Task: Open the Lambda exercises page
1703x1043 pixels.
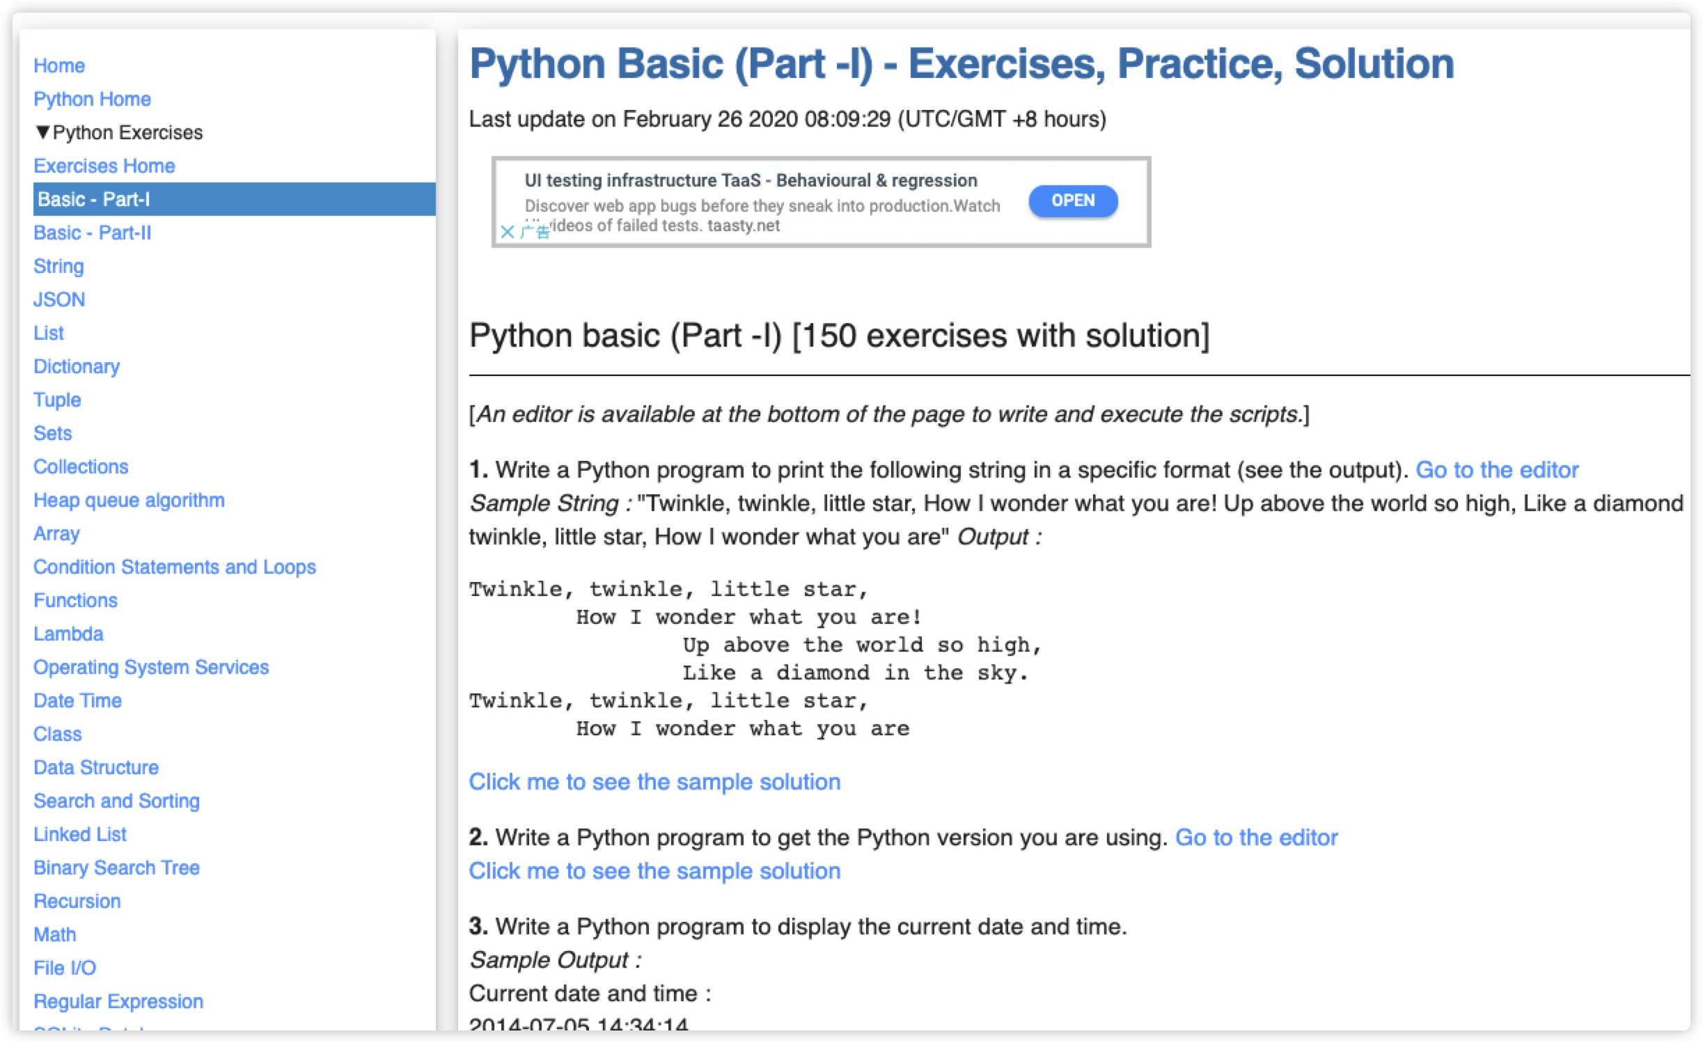Action: [x=69, y=634]
